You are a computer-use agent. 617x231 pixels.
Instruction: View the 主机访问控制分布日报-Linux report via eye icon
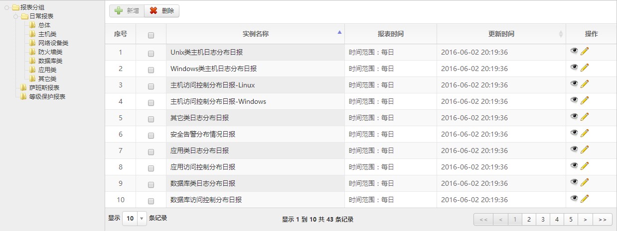574,84
